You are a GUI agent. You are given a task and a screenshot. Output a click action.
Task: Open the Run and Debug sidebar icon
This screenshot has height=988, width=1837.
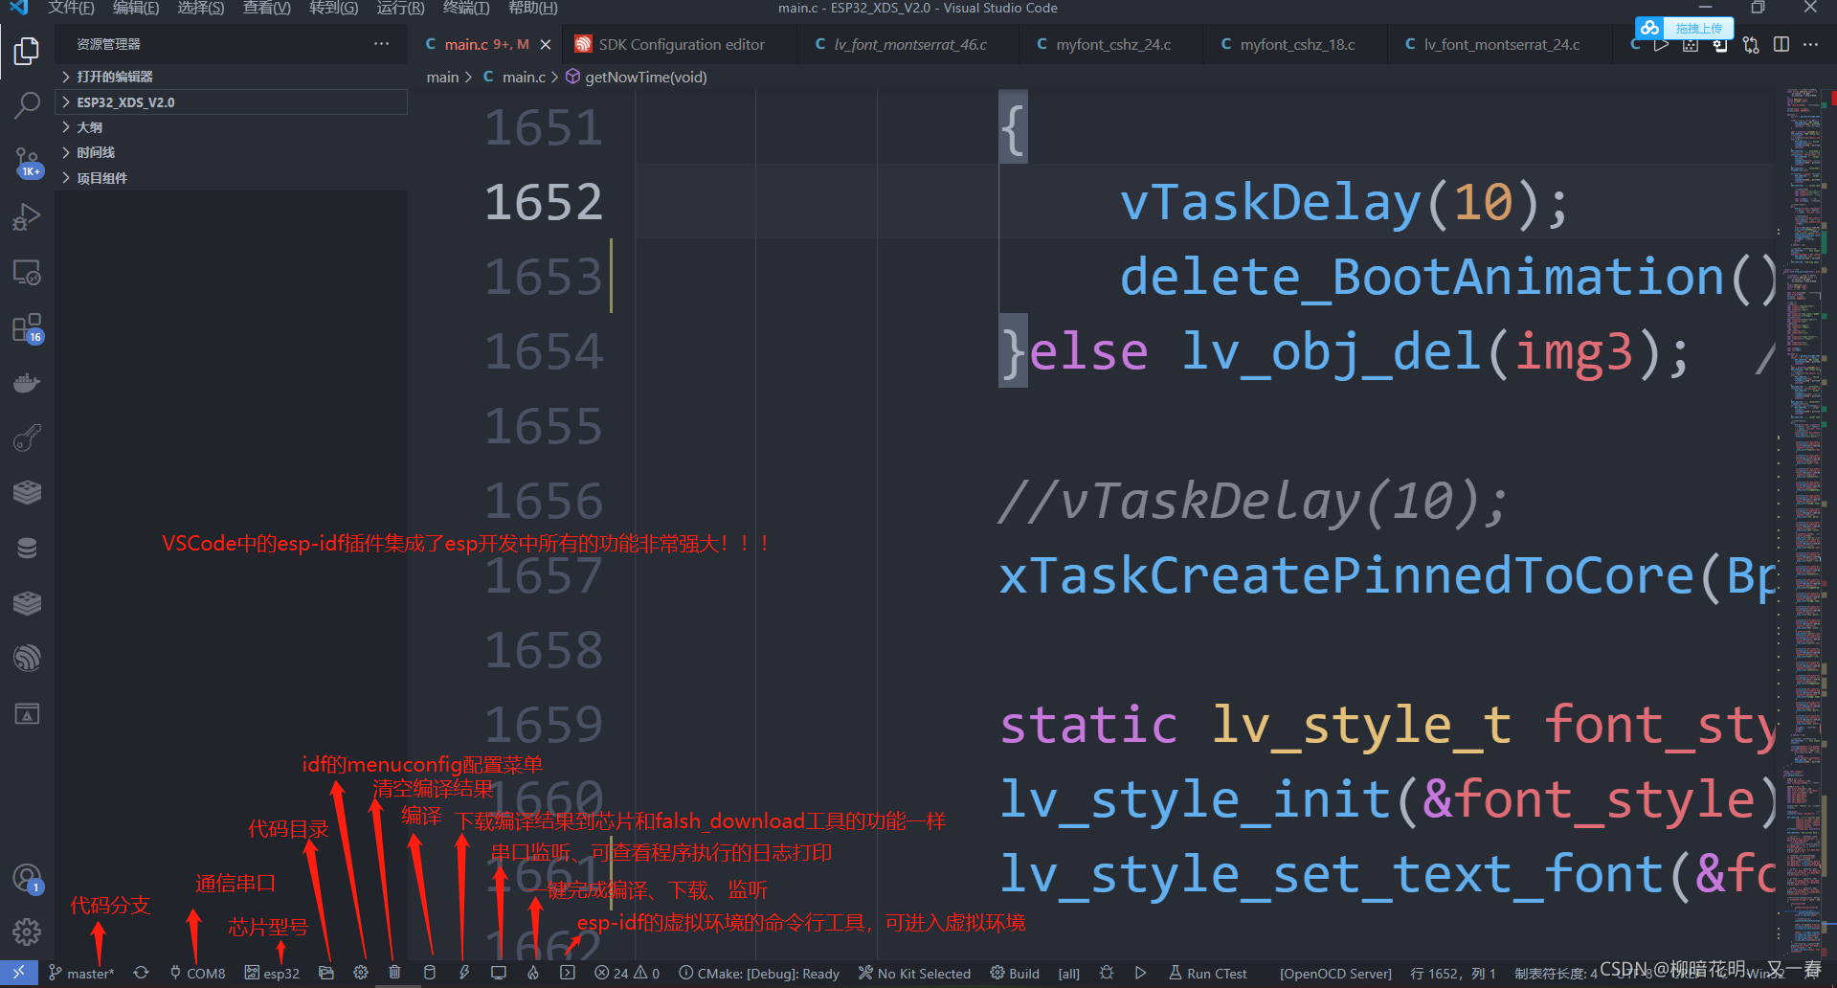tap(27, 216)
